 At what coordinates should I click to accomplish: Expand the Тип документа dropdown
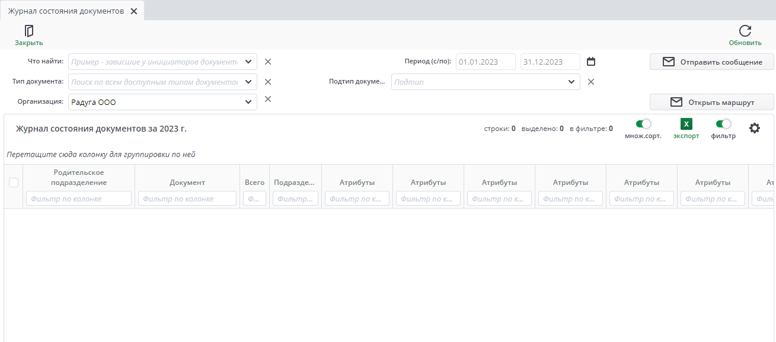(x=248, y=82)
